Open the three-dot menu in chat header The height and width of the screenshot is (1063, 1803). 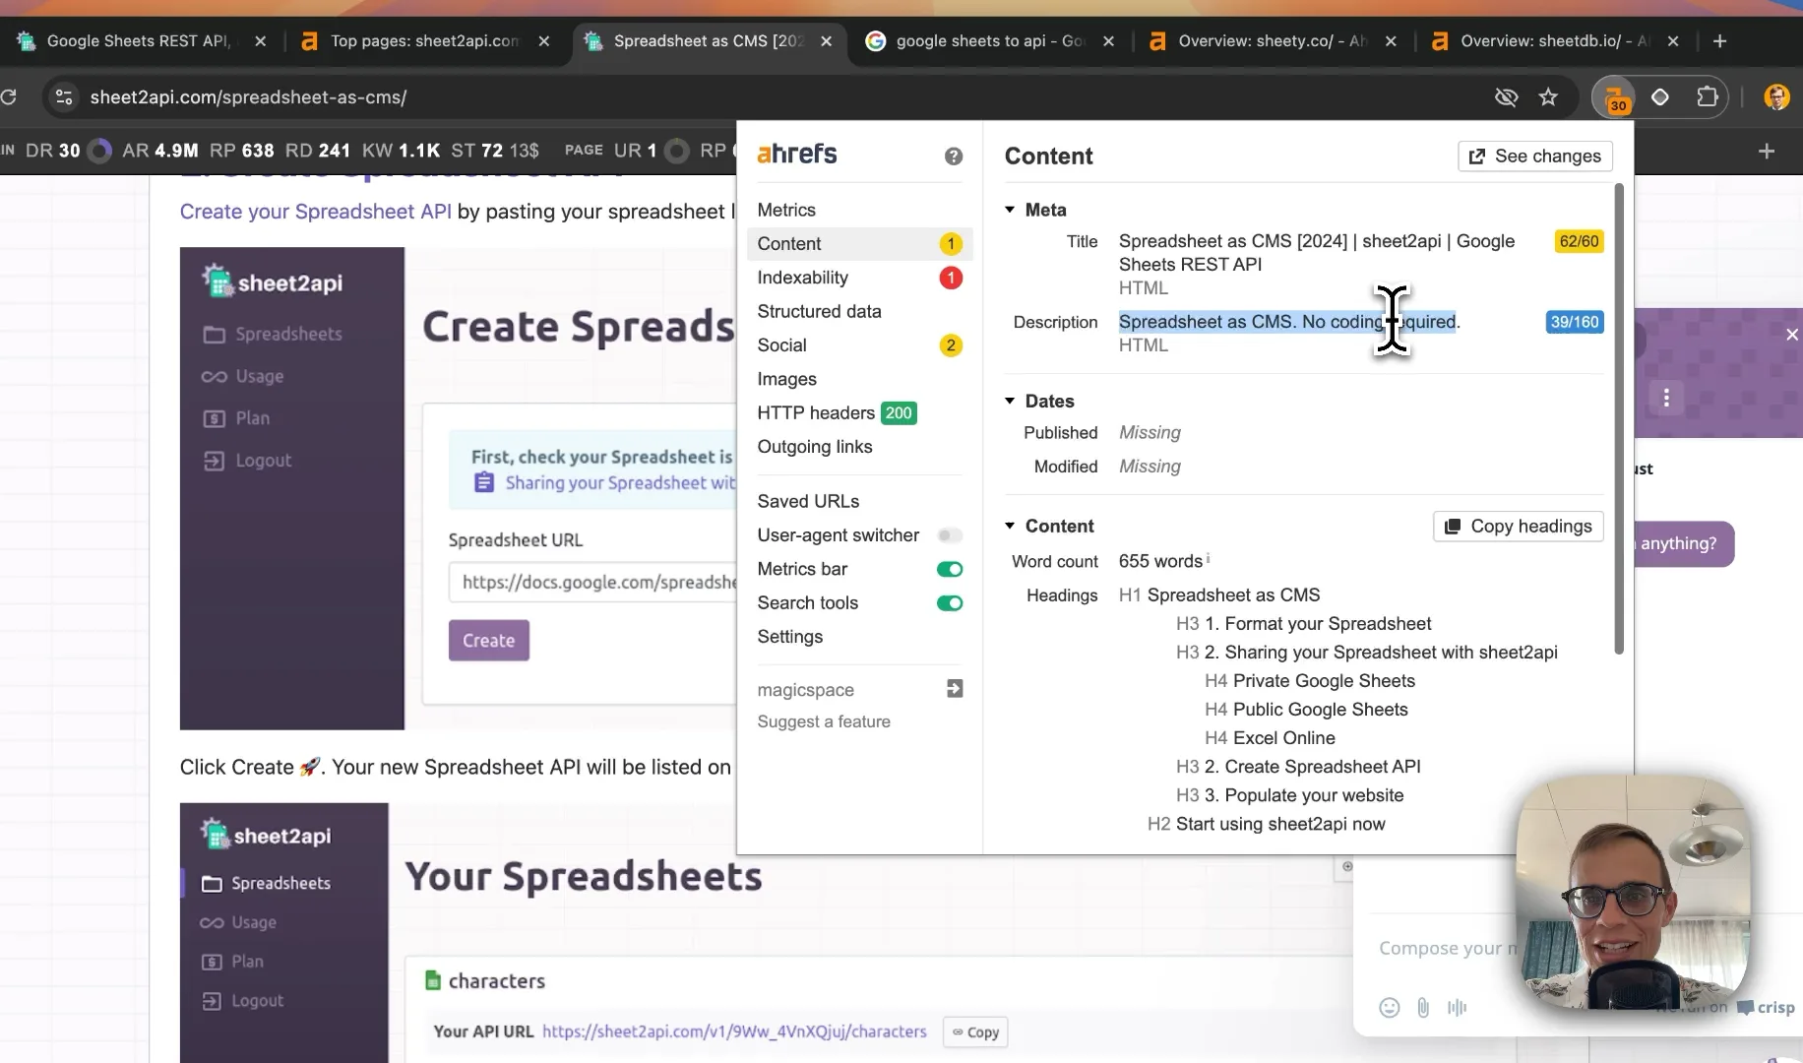click(x=1666, y=398)
